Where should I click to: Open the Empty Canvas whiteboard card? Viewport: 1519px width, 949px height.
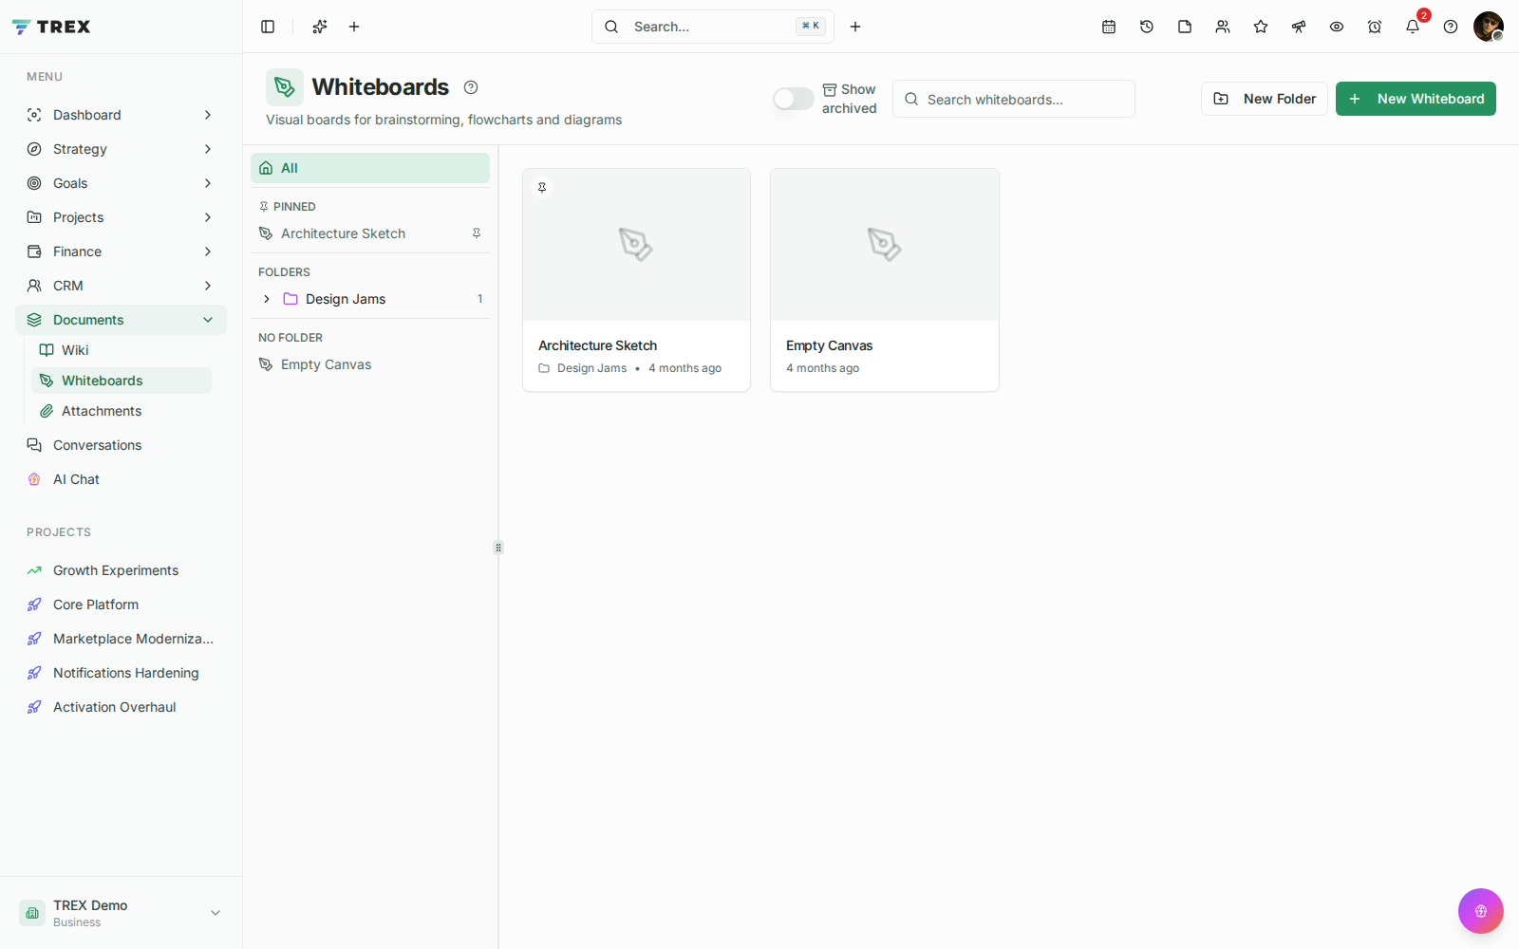tap(885, 280)
